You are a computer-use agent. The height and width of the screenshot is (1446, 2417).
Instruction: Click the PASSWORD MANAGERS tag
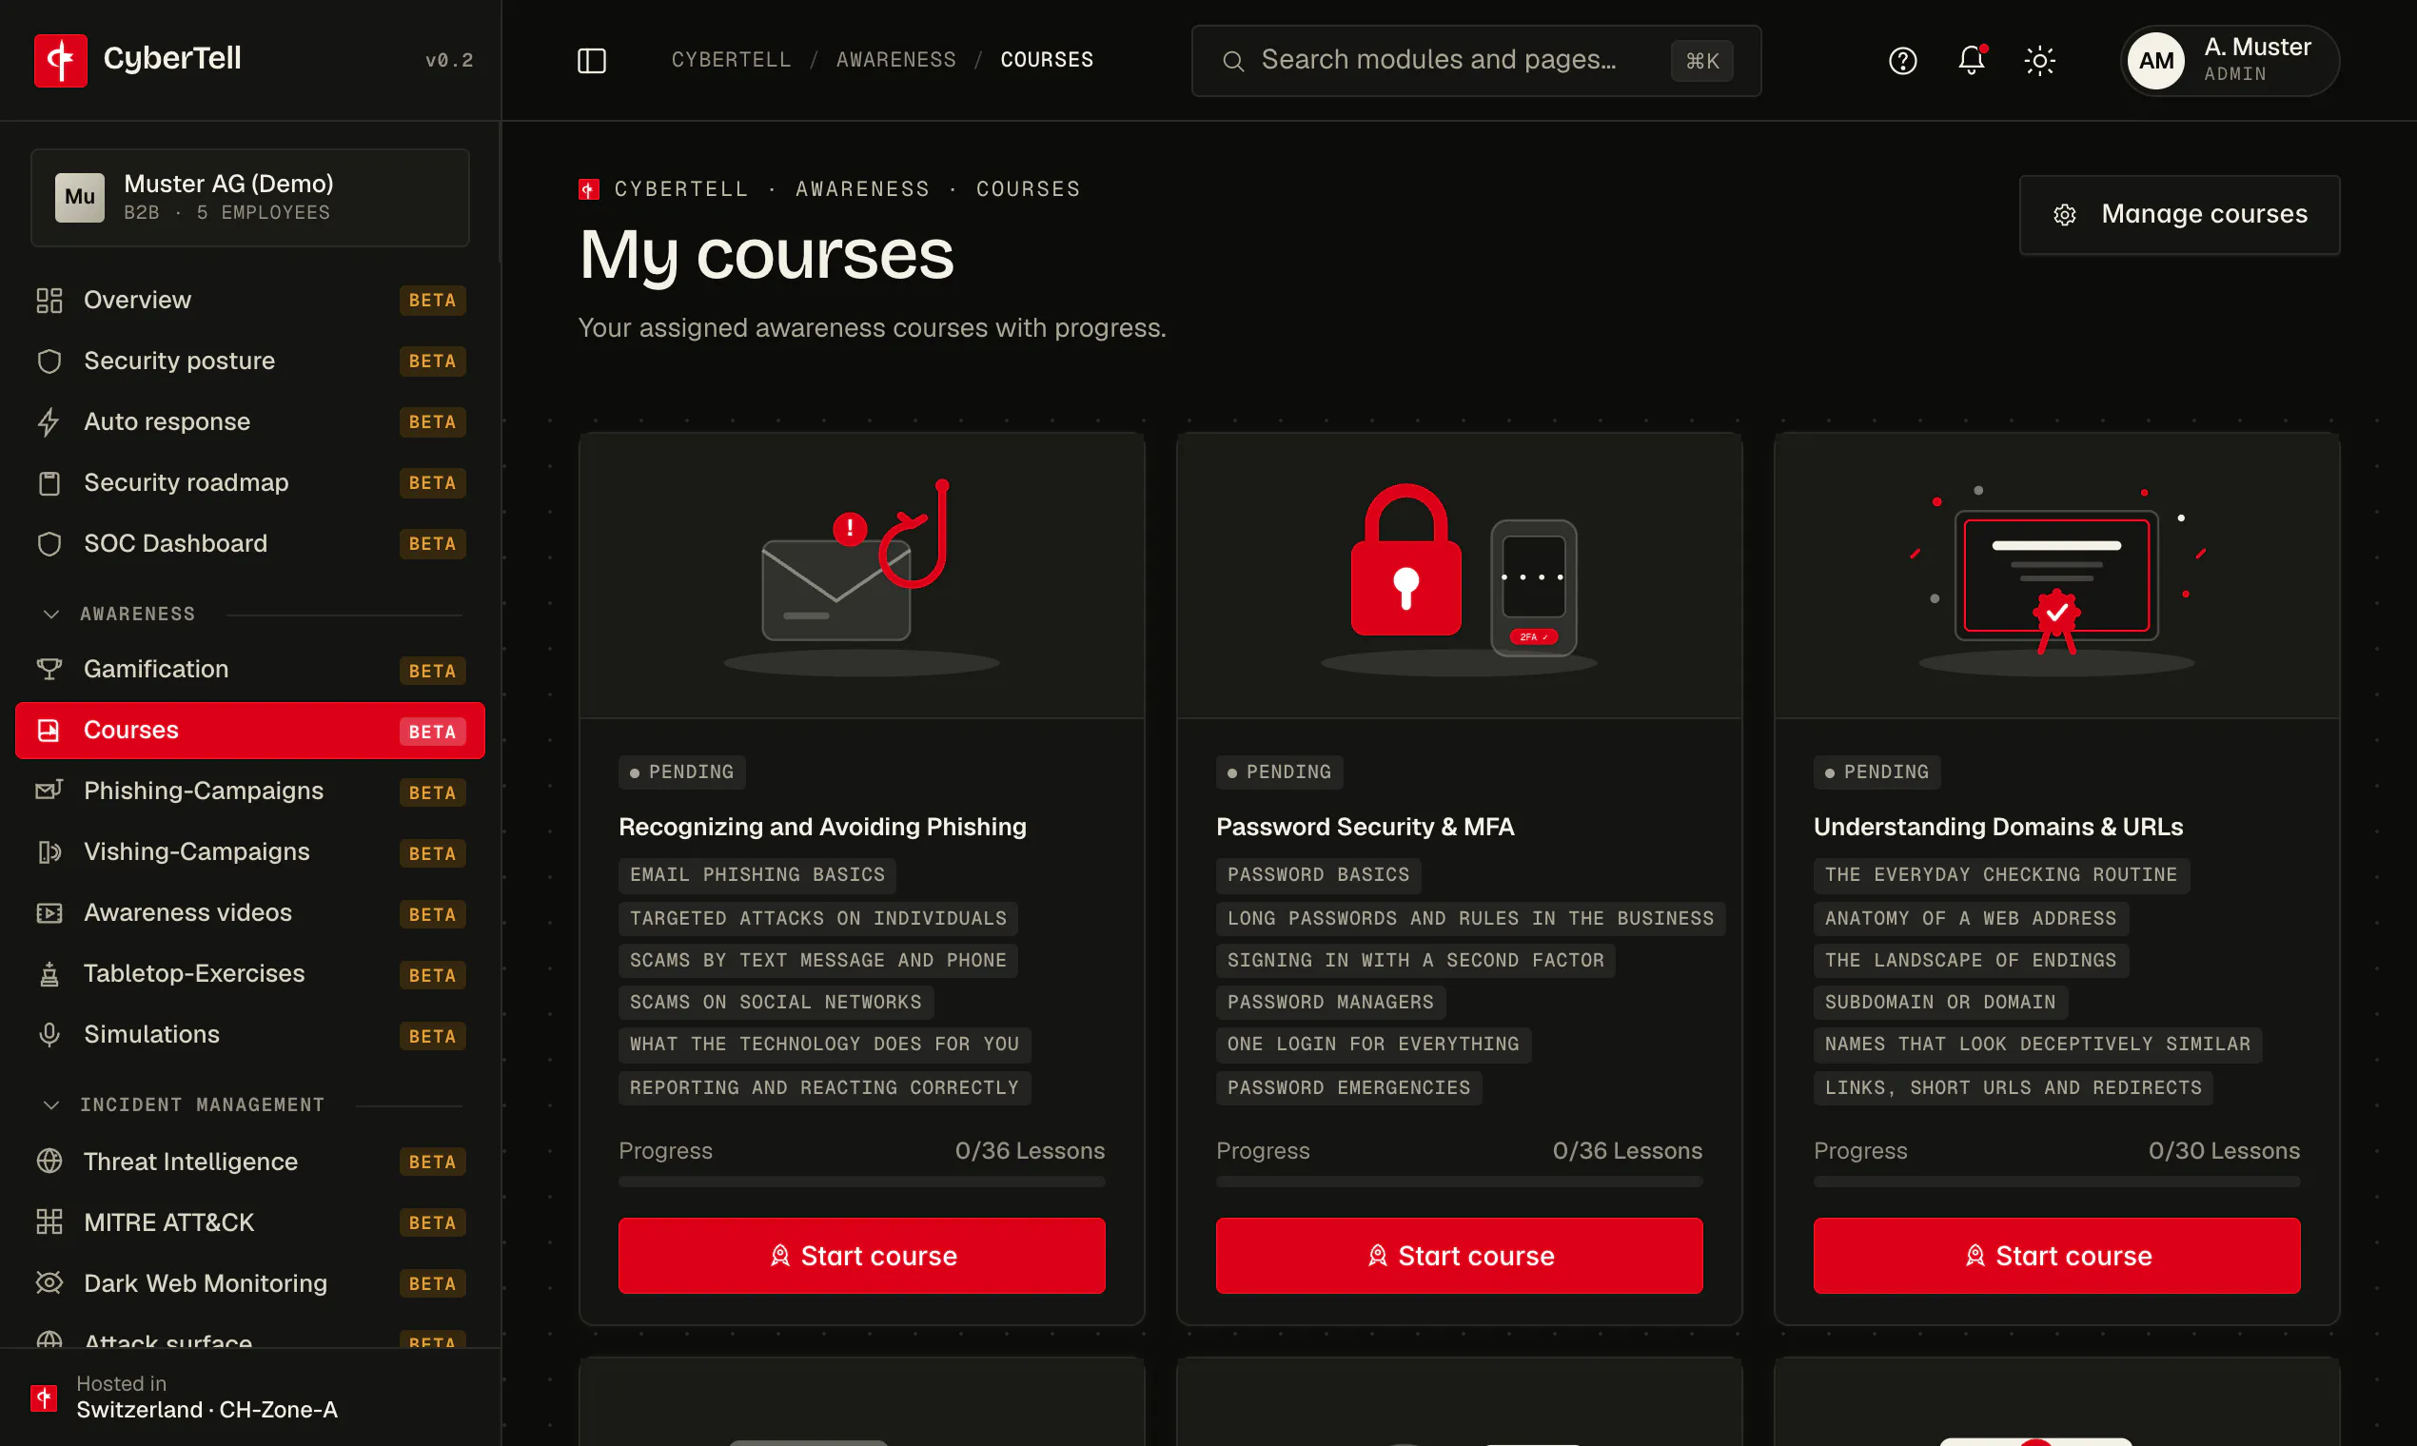(x=1330, y=1002)
